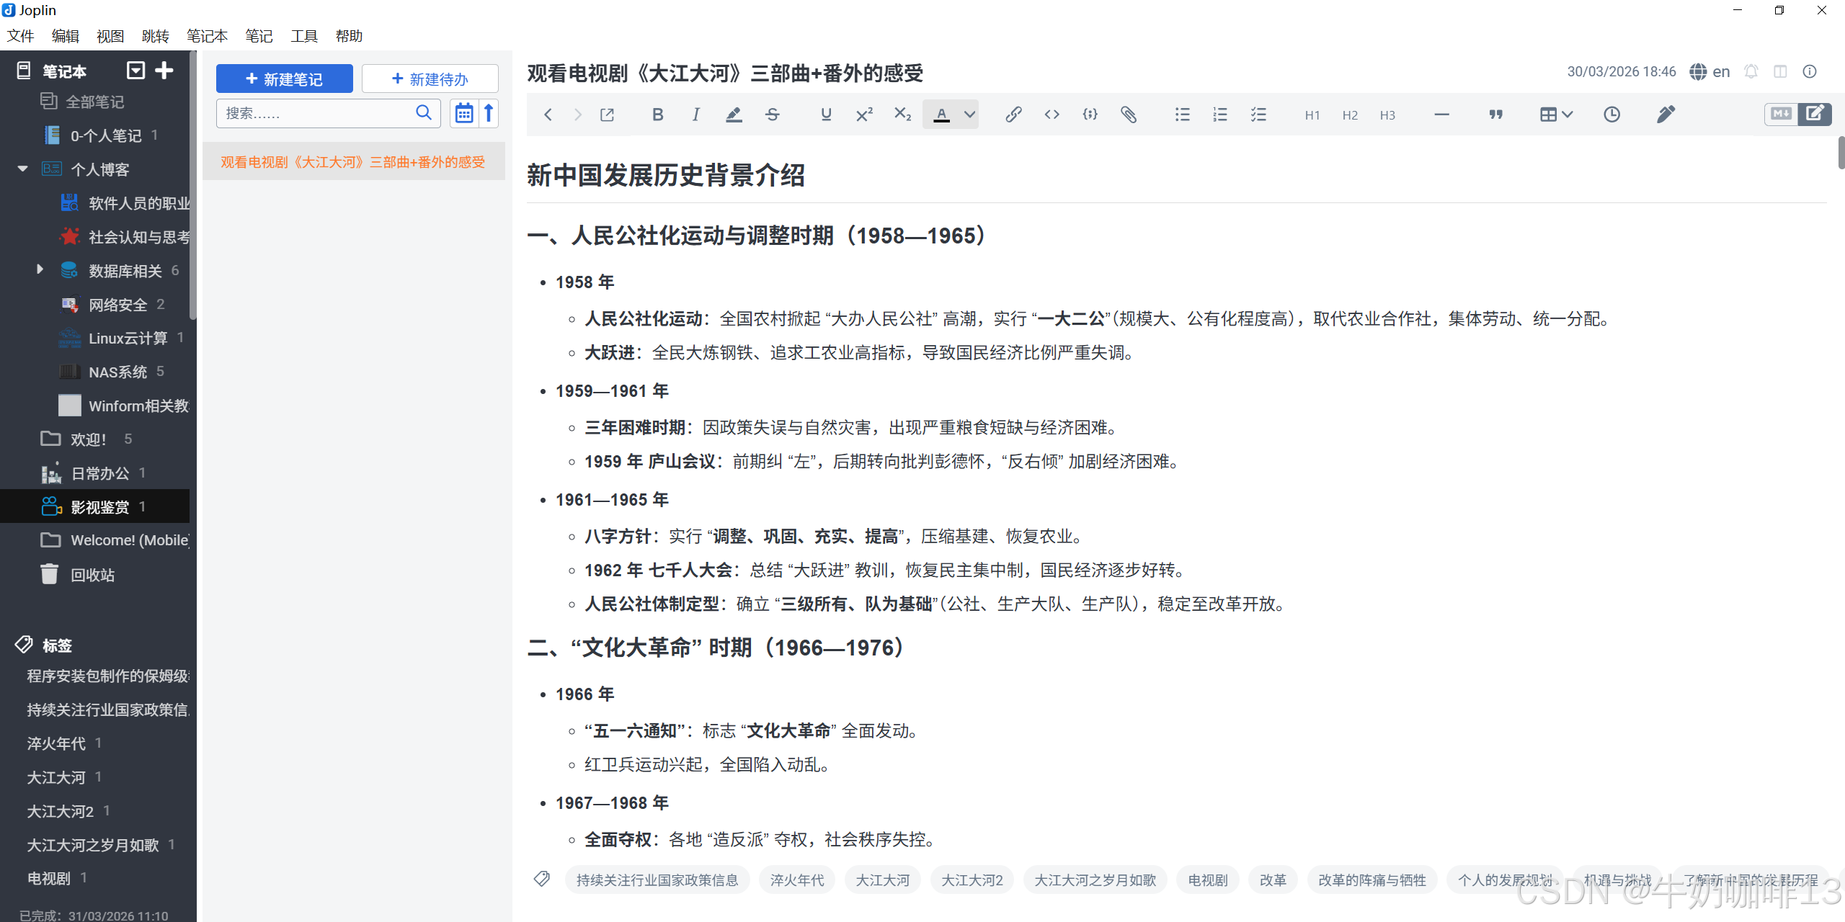Apply strikethrough formatting from toolbar
Image resolution: width=1845 pixels, height=922 pixels.
[772, 115]
